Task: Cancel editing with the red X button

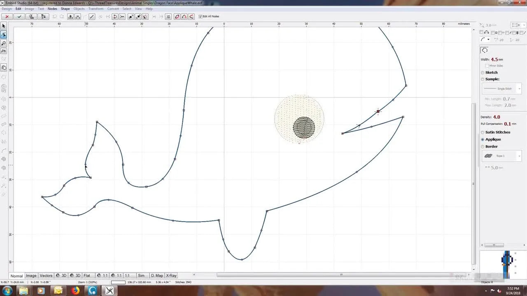Action: point(7,16)
